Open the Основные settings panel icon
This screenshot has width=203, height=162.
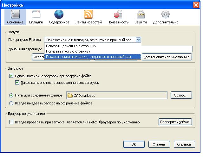pyautogui.click(x=15, y=15)
